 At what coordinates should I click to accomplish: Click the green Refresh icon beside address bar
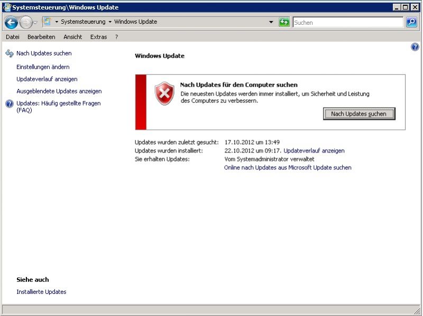[x=284, y=22]
